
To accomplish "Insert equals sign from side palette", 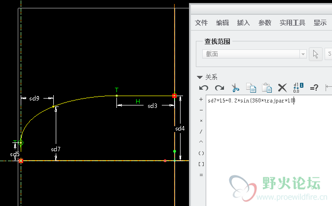I will (201, 175).
